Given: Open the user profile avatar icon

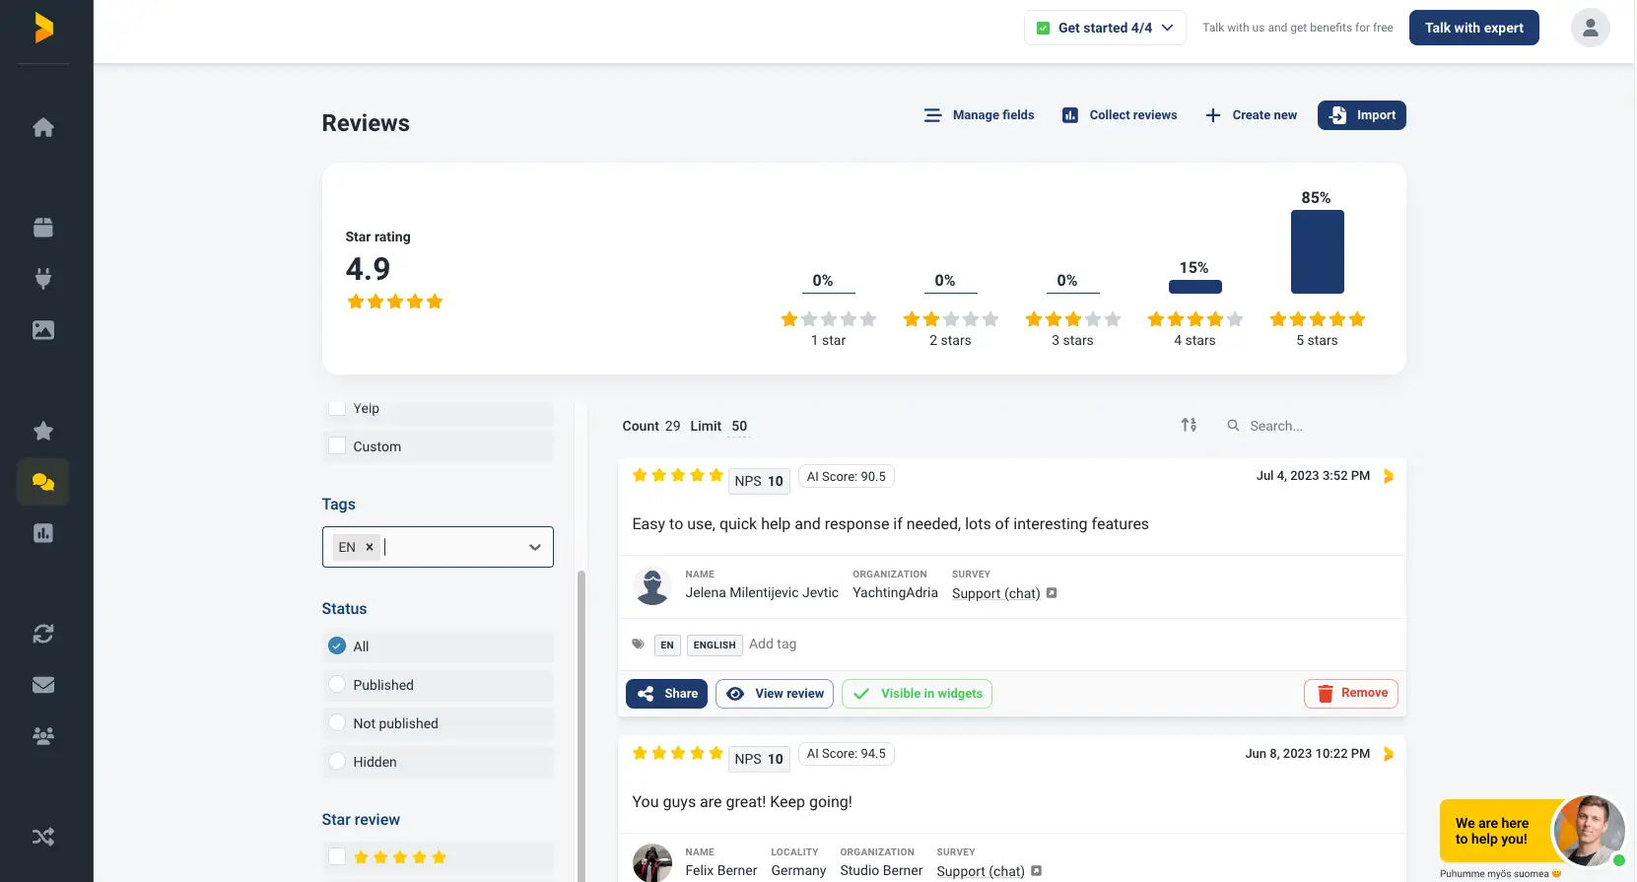Looking at the screenshot, I should point(1590,28).
